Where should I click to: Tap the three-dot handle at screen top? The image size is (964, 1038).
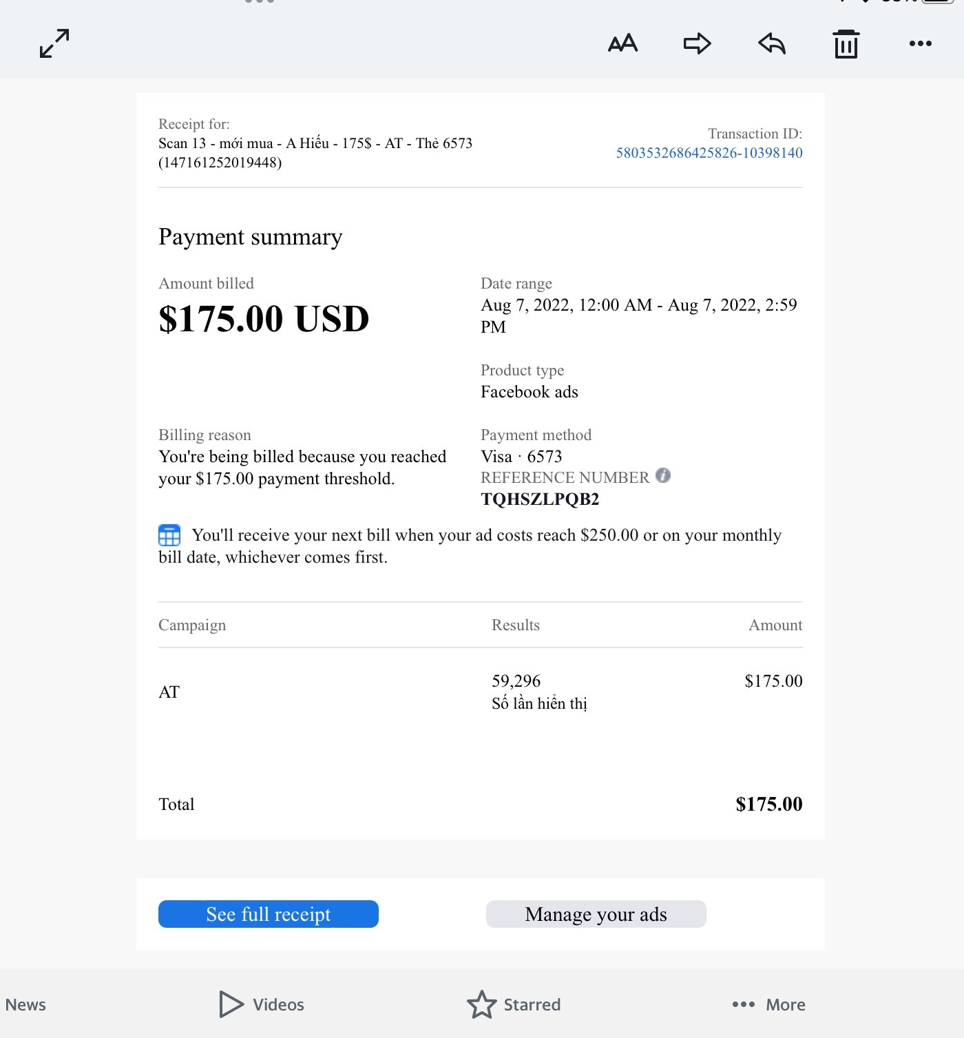(x=260, y=1)
